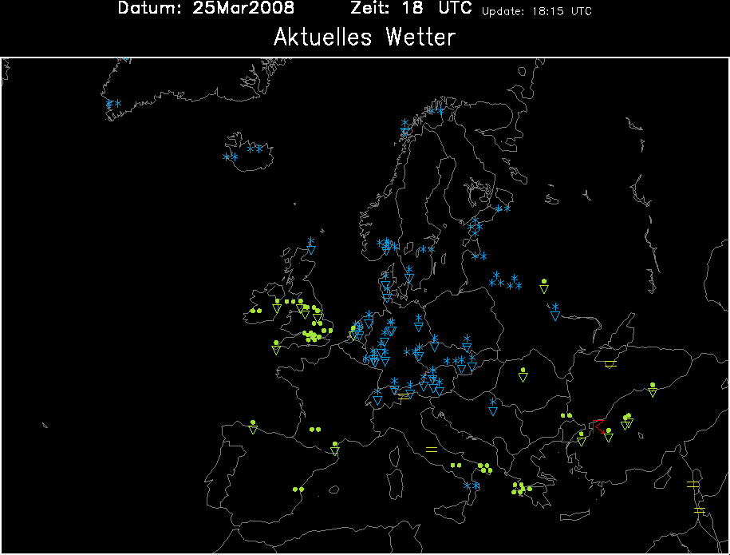Click the western snow symbol pair on Iceland
The image size is (730, 555).
(231, 157)
